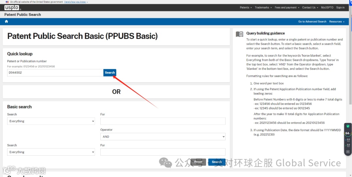Expand the Fees and payment menu
The image size is (352, 177).
(x=287, y=7)
